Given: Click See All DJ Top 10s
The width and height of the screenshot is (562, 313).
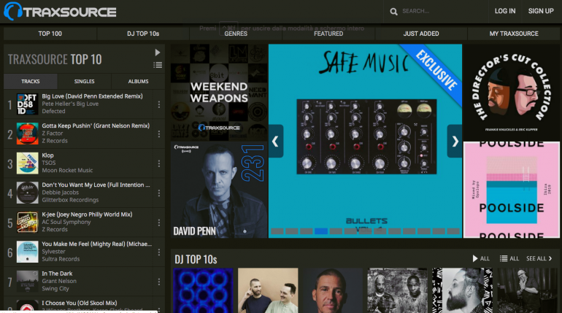Looking at the screenshot, I should pyautogui.click(x=539, y=258).
